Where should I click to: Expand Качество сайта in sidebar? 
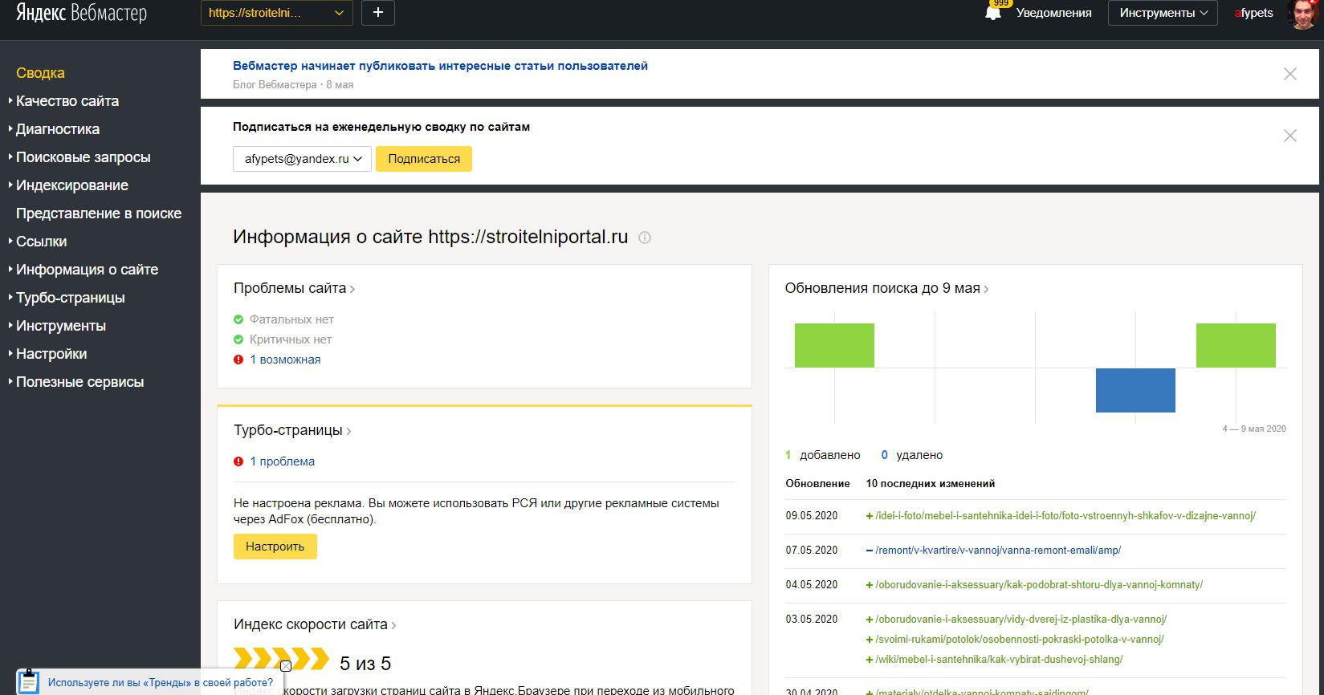coord(67,101)
